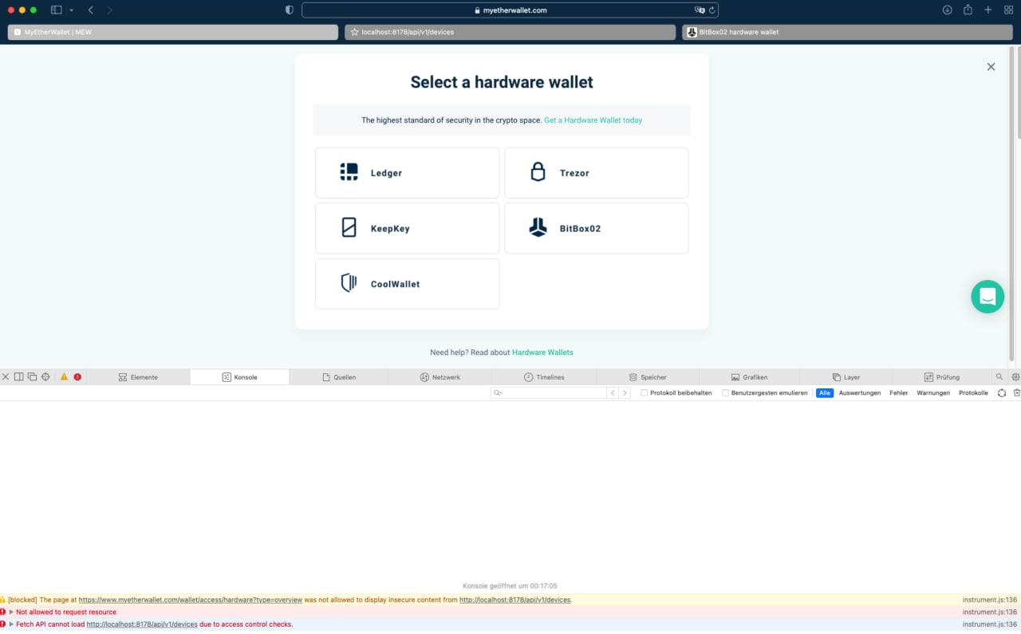Click the element inspection crosshair icon
This screenshot has height=634, width=1021.
(x=45, y=376)
